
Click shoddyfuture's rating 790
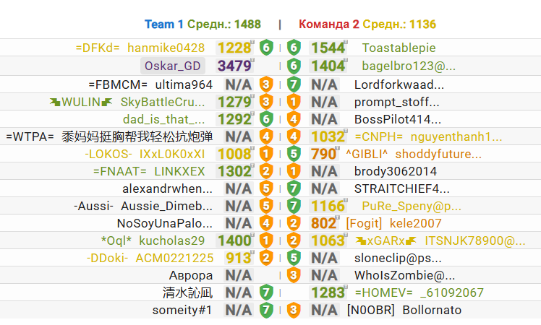click(324, 154)
